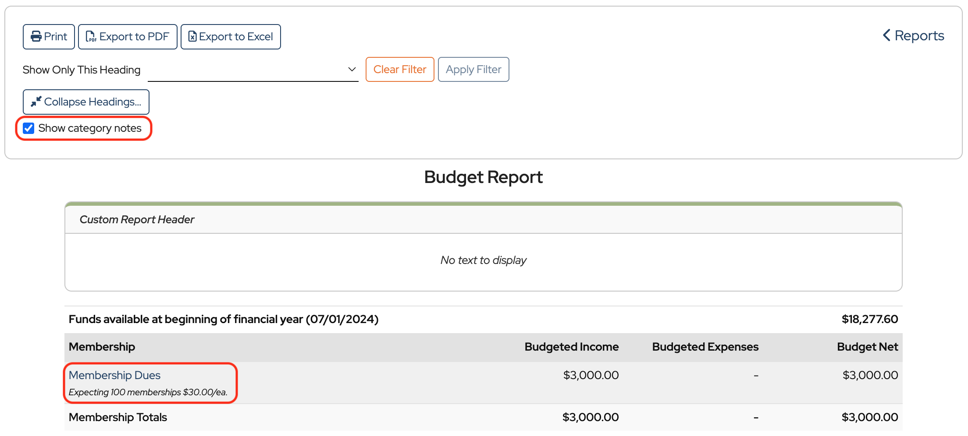This screenshot has height=436, width=968.
Task: Click the Excel spreadsheet icon
Action: pyautogui.click(x=192, y=37)
